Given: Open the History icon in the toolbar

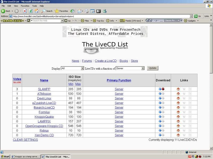Looking at the screenshot, I should coord(72,11).
